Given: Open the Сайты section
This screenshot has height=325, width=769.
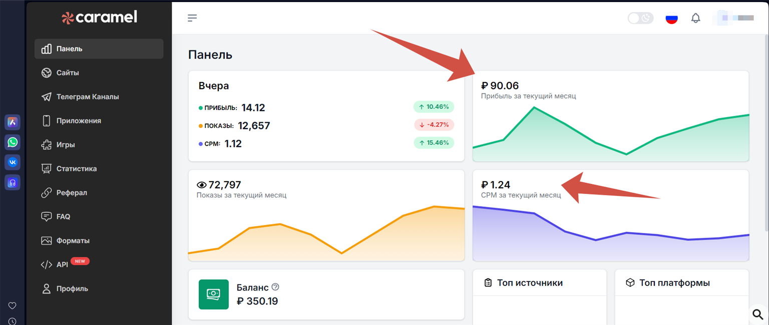Looking at the screenshot, I should pyautogui.click(x=67, y=73).
